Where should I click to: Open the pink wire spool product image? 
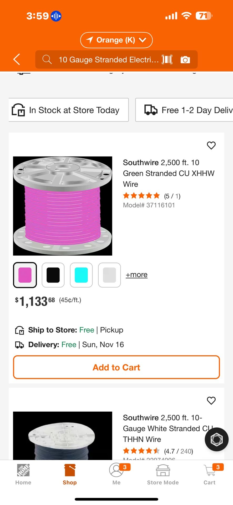click(x=63, y=206)
